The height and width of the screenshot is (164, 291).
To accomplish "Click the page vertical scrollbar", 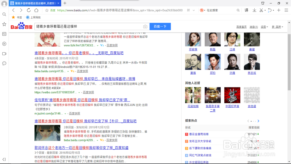I will (x=289, y=62).
